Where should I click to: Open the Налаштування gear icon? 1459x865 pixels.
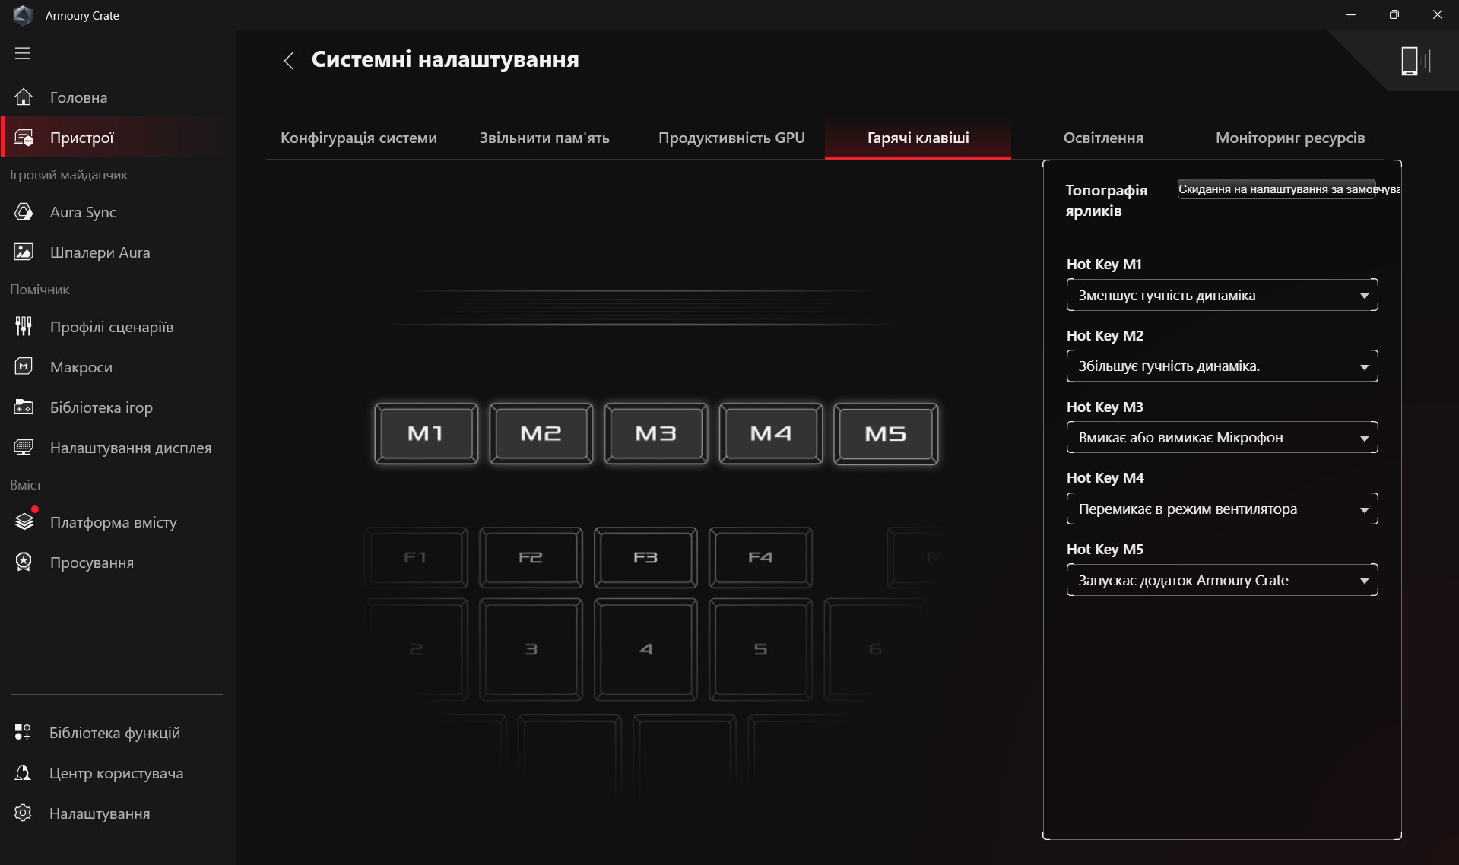click(x=23, y=813)
